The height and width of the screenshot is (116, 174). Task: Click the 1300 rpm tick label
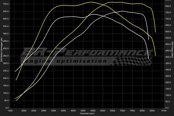click(11, 111)
